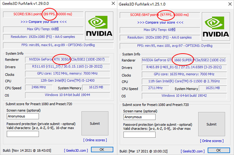Screen dimensions: 234x155
Task: Click CPU Speed value 2711 MHz
Action: 155,88
